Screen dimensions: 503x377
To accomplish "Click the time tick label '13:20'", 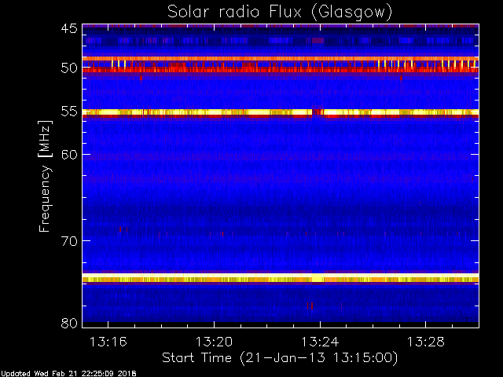I will pos(214,342).
